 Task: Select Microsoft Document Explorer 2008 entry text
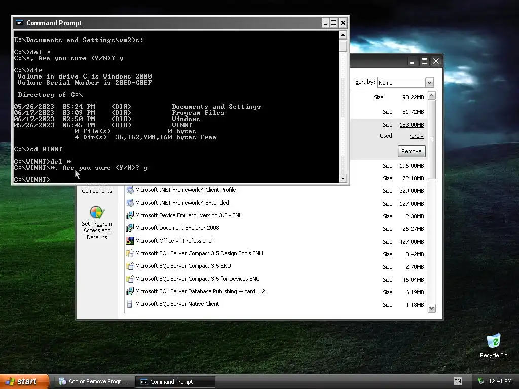tap(177, 228)
